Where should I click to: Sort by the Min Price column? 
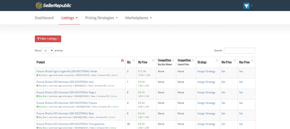[x=229, y=62]
